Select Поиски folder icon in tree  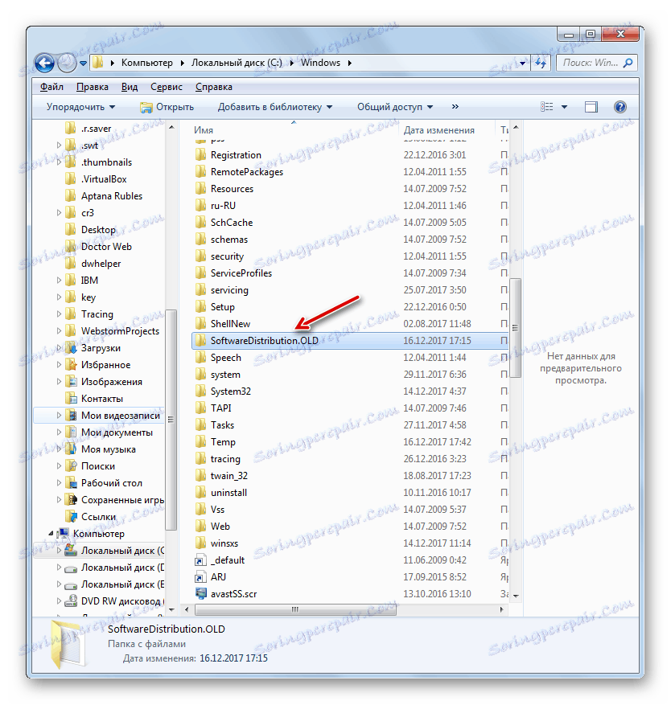[x=70, y=466]
